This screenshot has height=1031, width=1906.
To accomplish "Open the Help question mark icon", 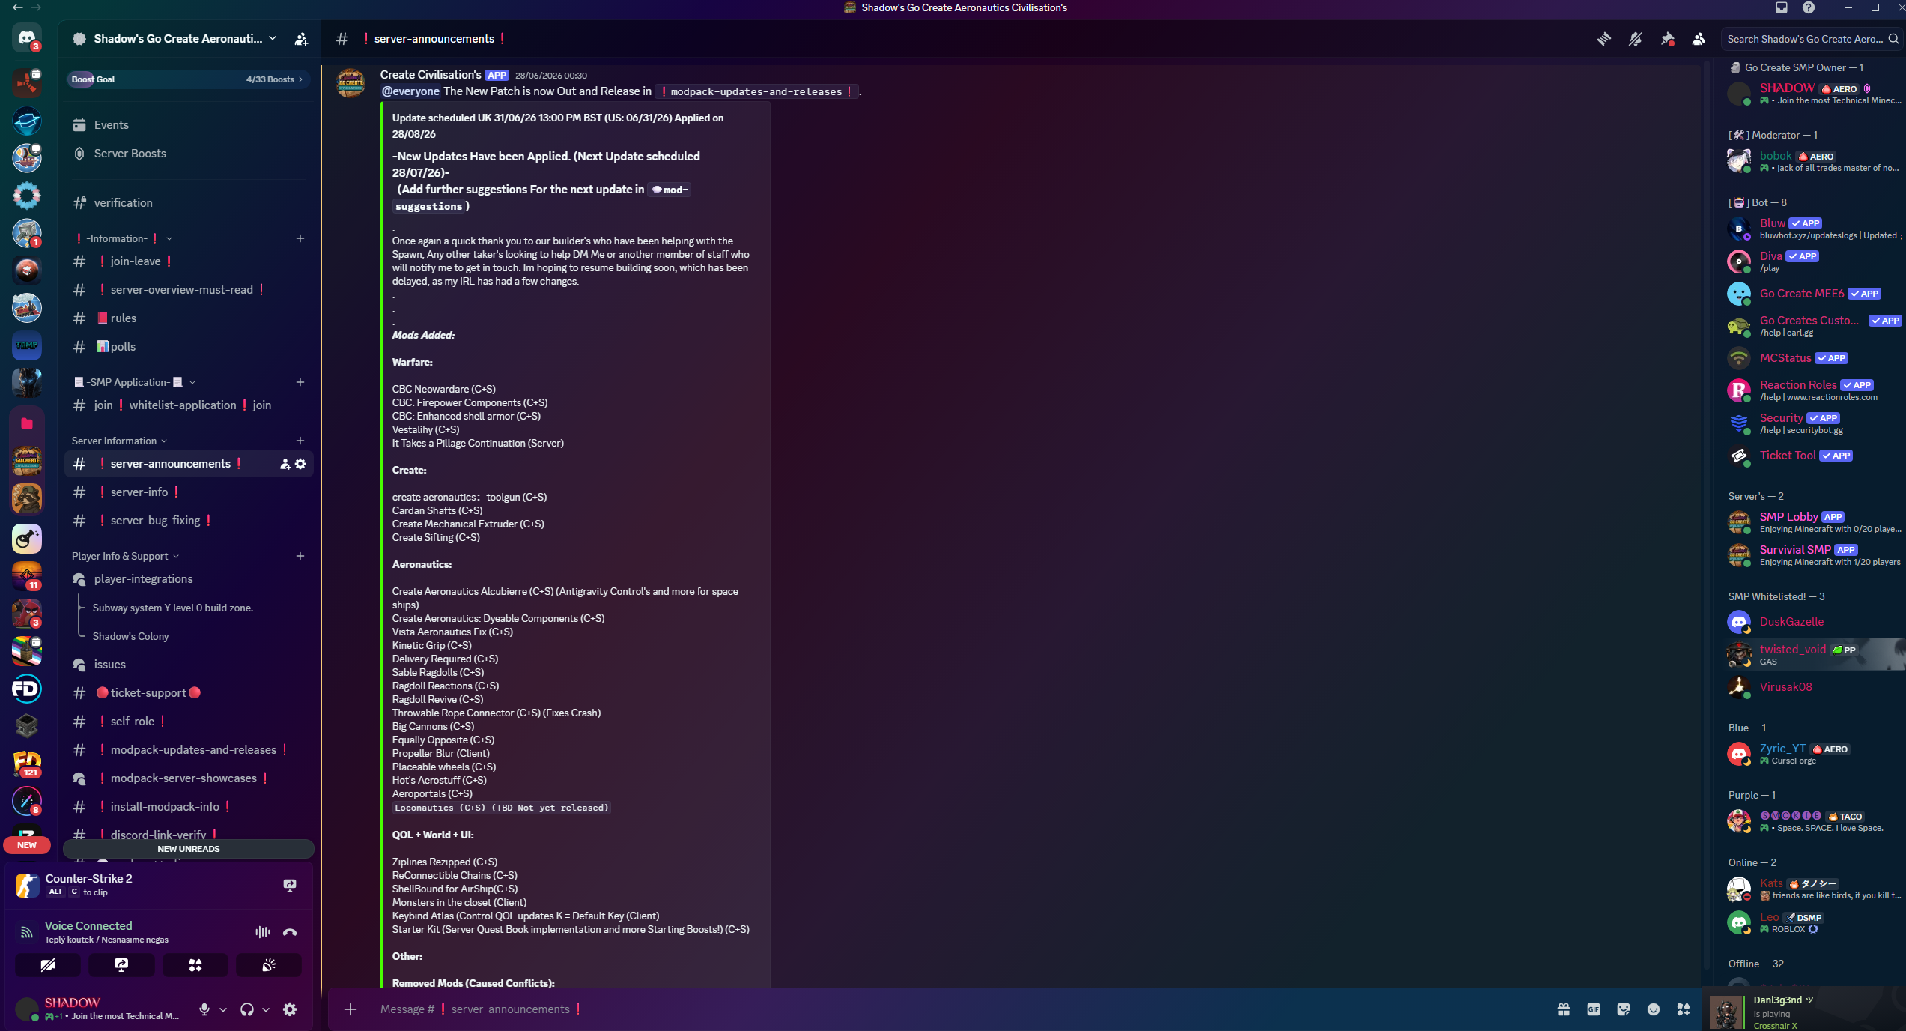I will (1809, 7).
